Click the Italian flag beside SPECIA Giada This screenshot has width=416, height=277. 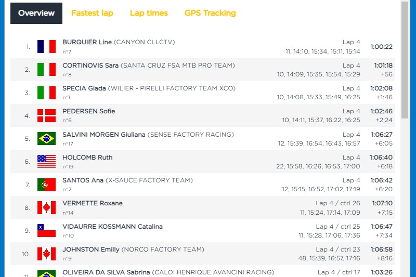pos(46,93)
